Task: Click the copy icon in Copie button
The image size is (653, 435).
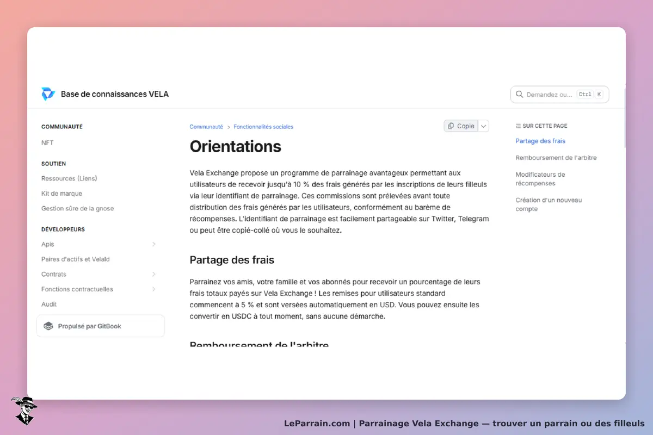Action: [x=451, y=126]
